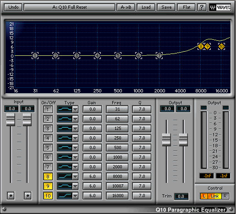The width and height of the screenshot is (236, 214).
Task: Select band 7 marker on the EQ graph
Action: 159,56
